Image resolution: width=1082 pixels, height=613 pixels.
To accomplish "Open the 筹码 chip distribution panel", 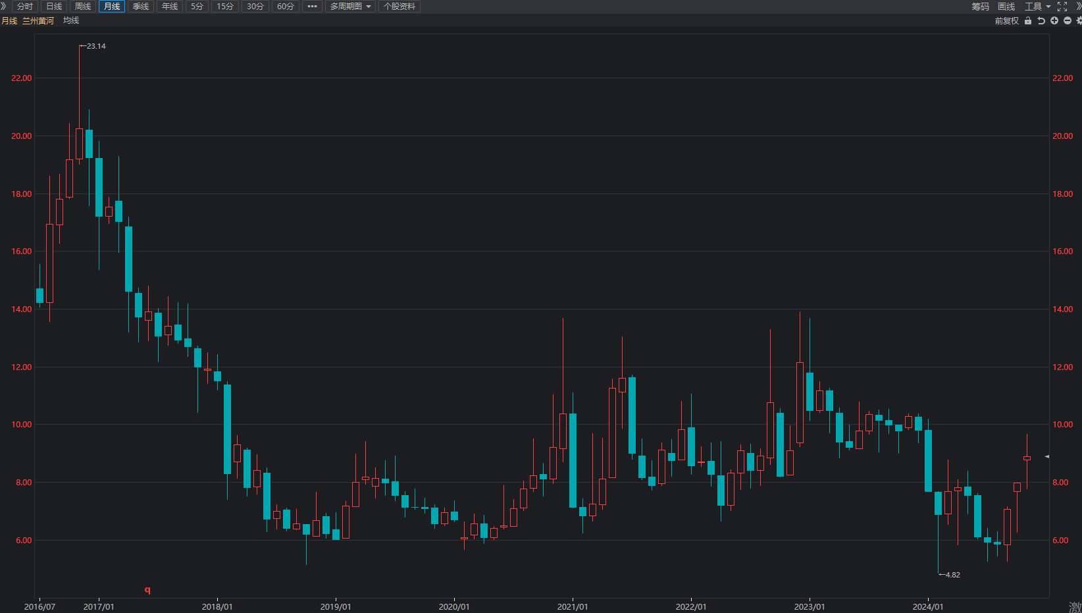I will pos(981,7).
